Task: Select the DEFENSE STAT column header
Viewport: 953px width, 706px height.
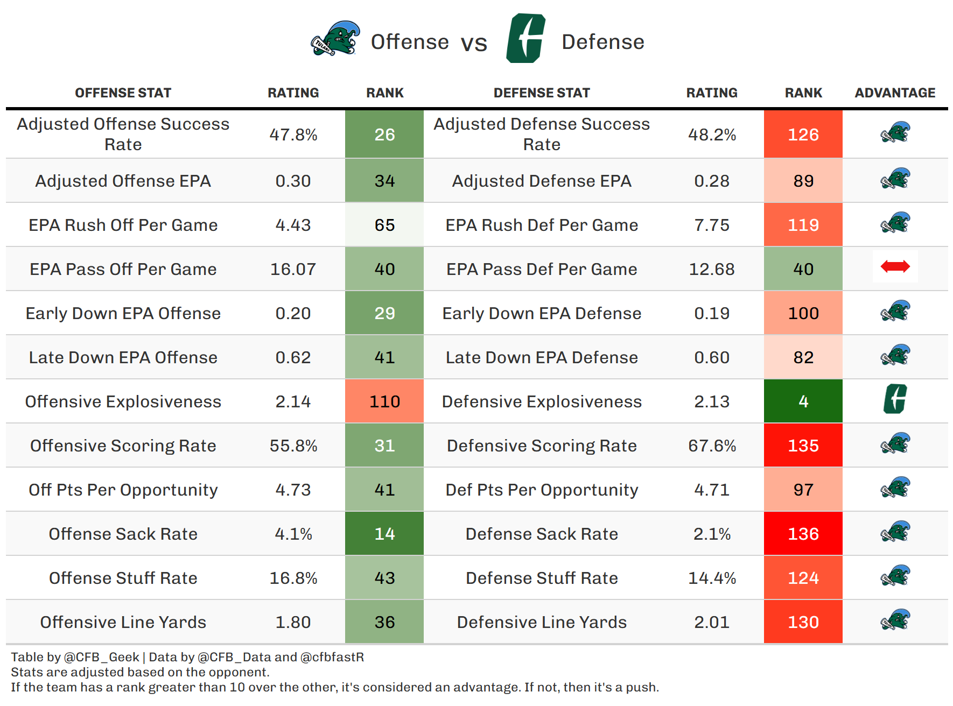Action: (542, 93)
